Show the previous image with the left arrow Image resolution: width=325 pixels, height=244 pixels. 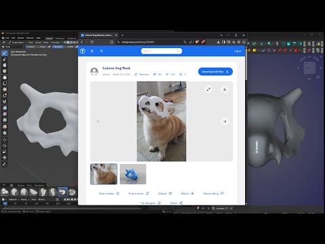98,121
